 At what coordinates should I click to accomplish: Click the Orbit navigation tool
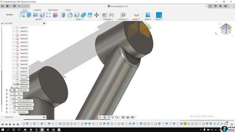tap(100, 117)
